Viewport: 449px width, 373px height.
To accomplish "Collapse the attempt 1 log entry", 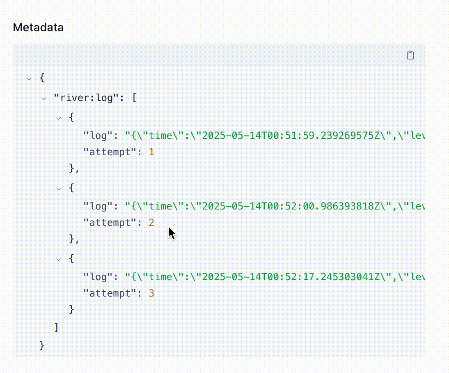I will pyautogui.click(x=59, y=118).
